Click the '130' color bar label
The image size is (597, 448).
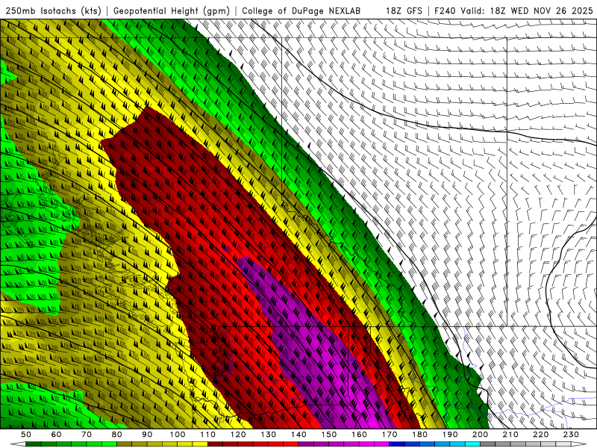(268, 435)
